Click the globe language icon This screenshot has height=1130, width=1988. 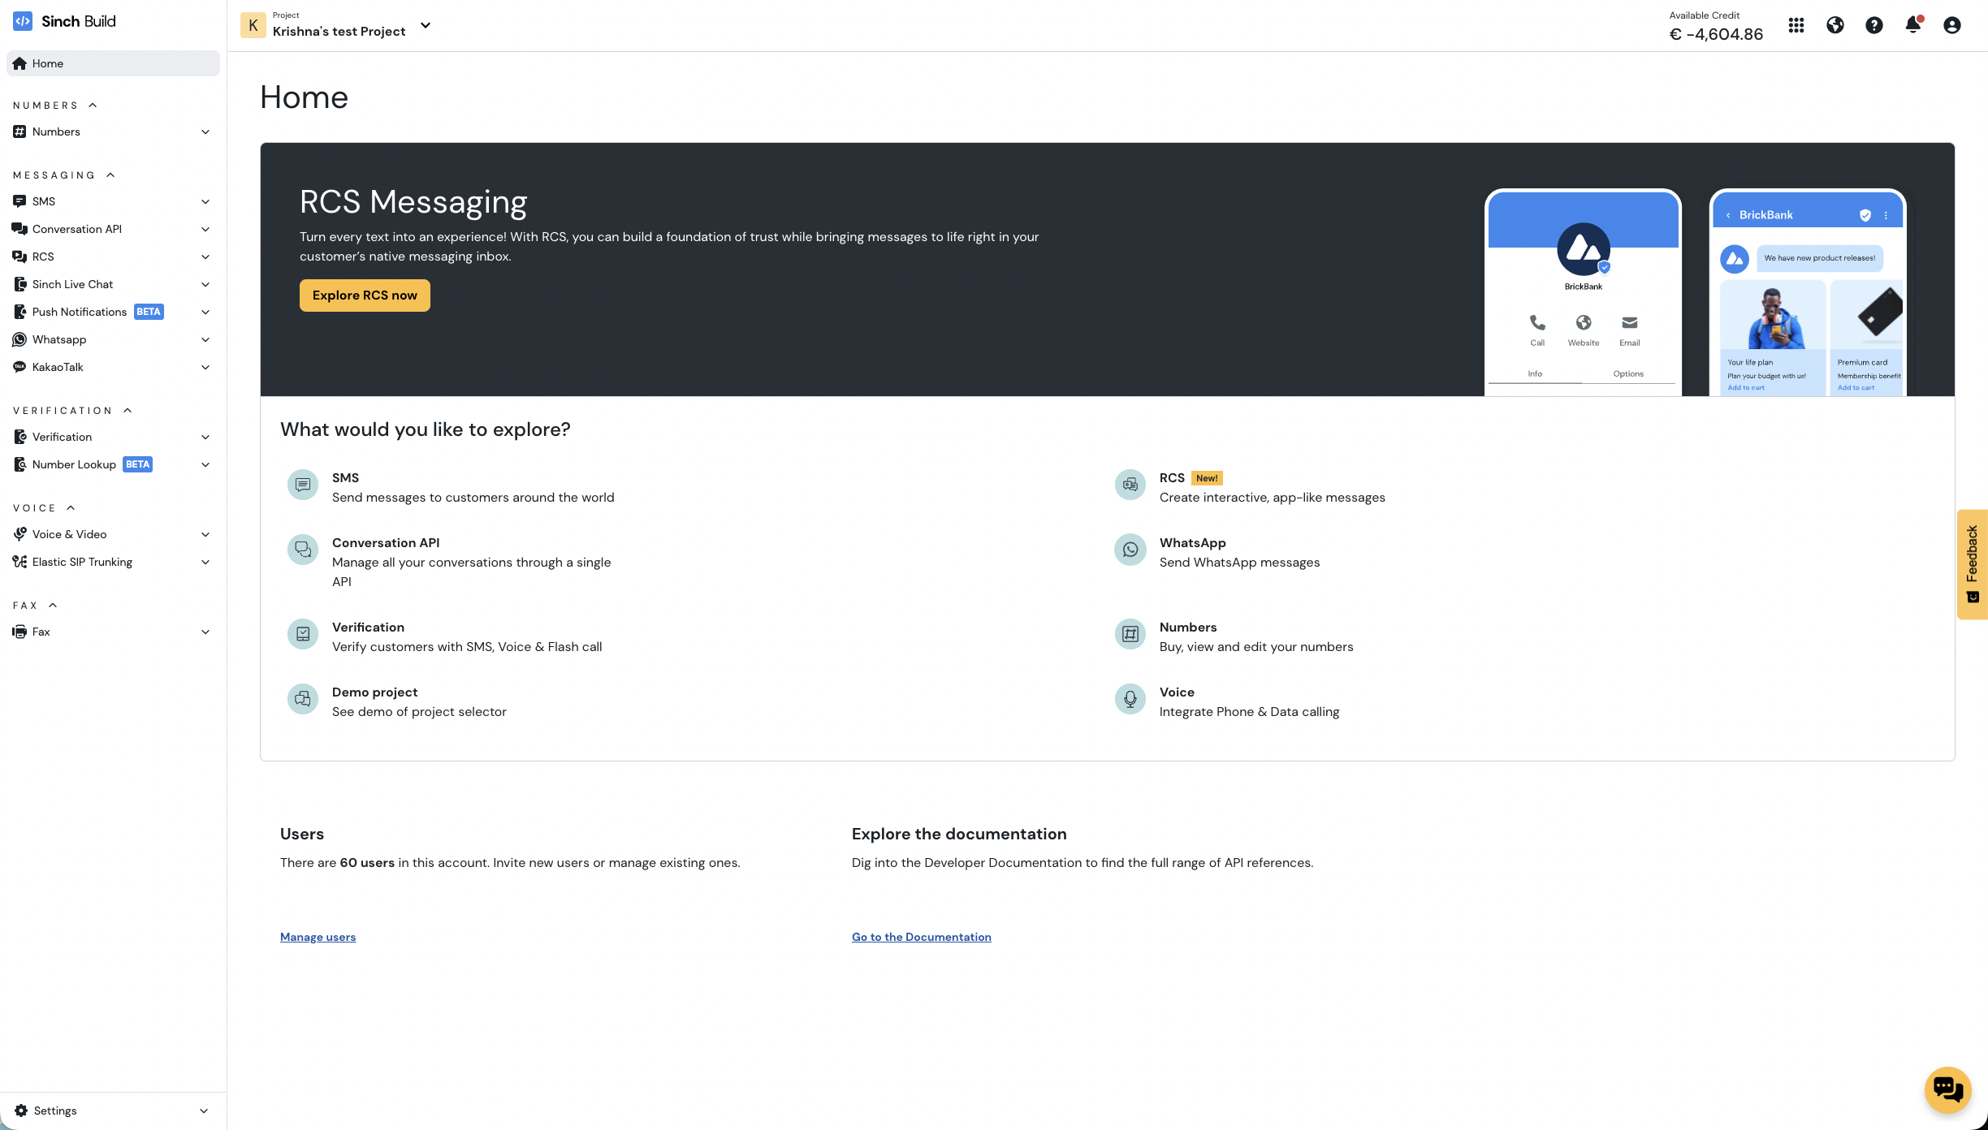(x=1835, y=25)
